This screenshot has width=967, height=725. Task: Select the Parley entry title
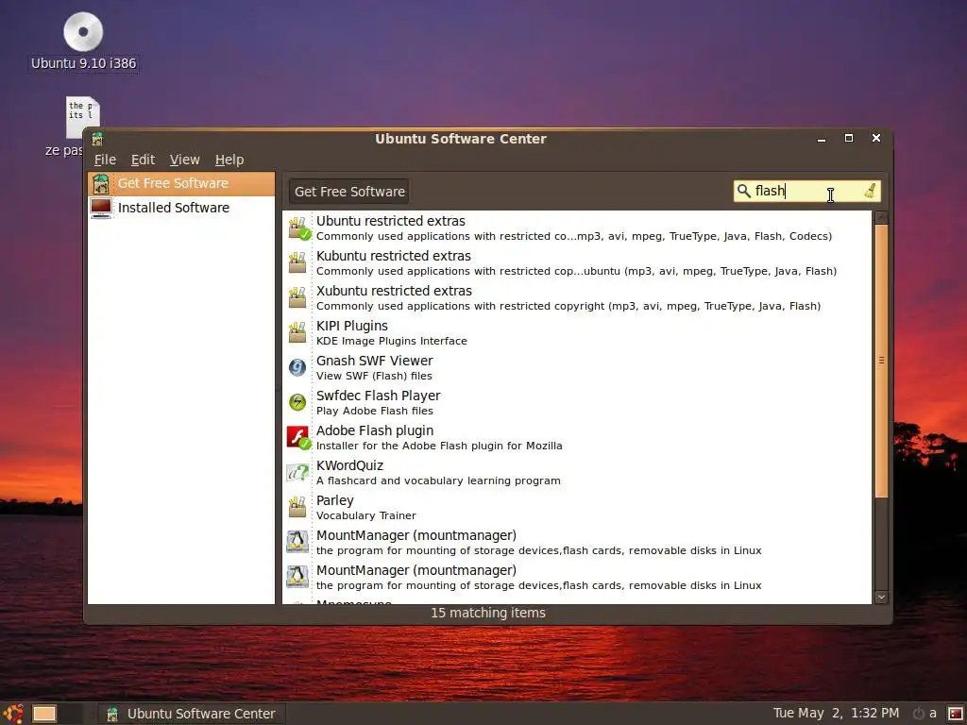(x=335, y=500)
